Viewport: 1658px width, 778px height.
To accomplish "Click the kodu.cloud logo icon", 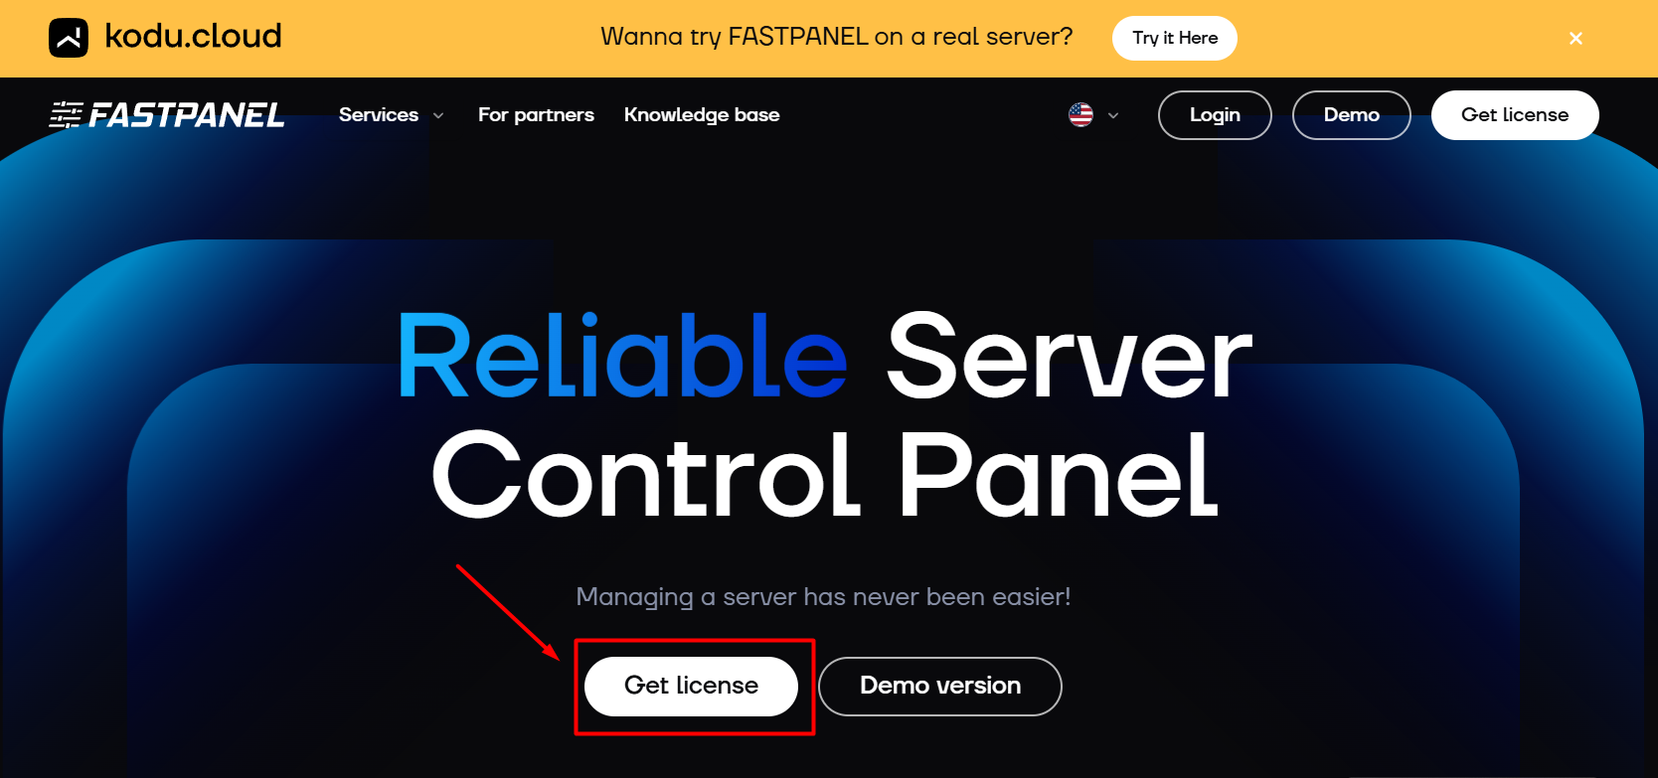I will pyautogui.click(x=69, y=38).
